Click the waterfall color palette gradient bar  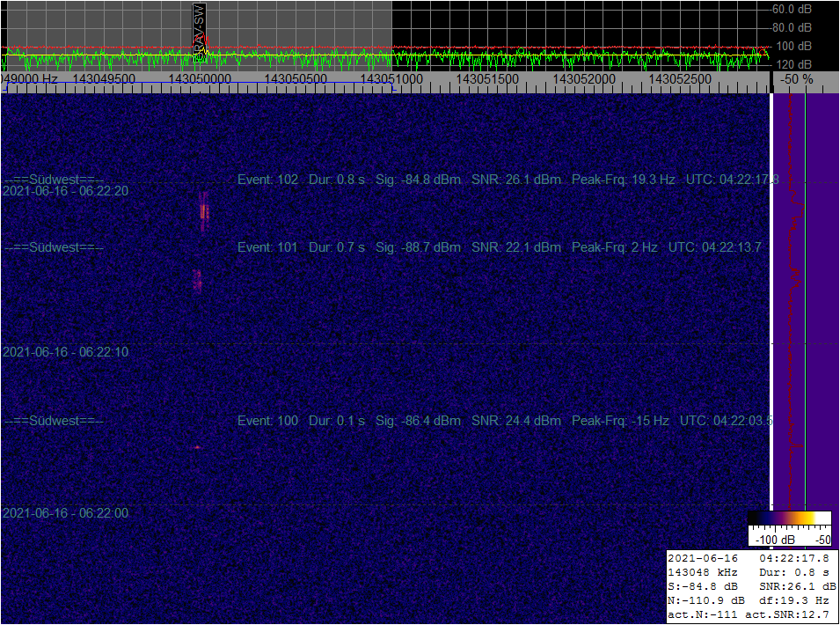click(x=789, y=518)
